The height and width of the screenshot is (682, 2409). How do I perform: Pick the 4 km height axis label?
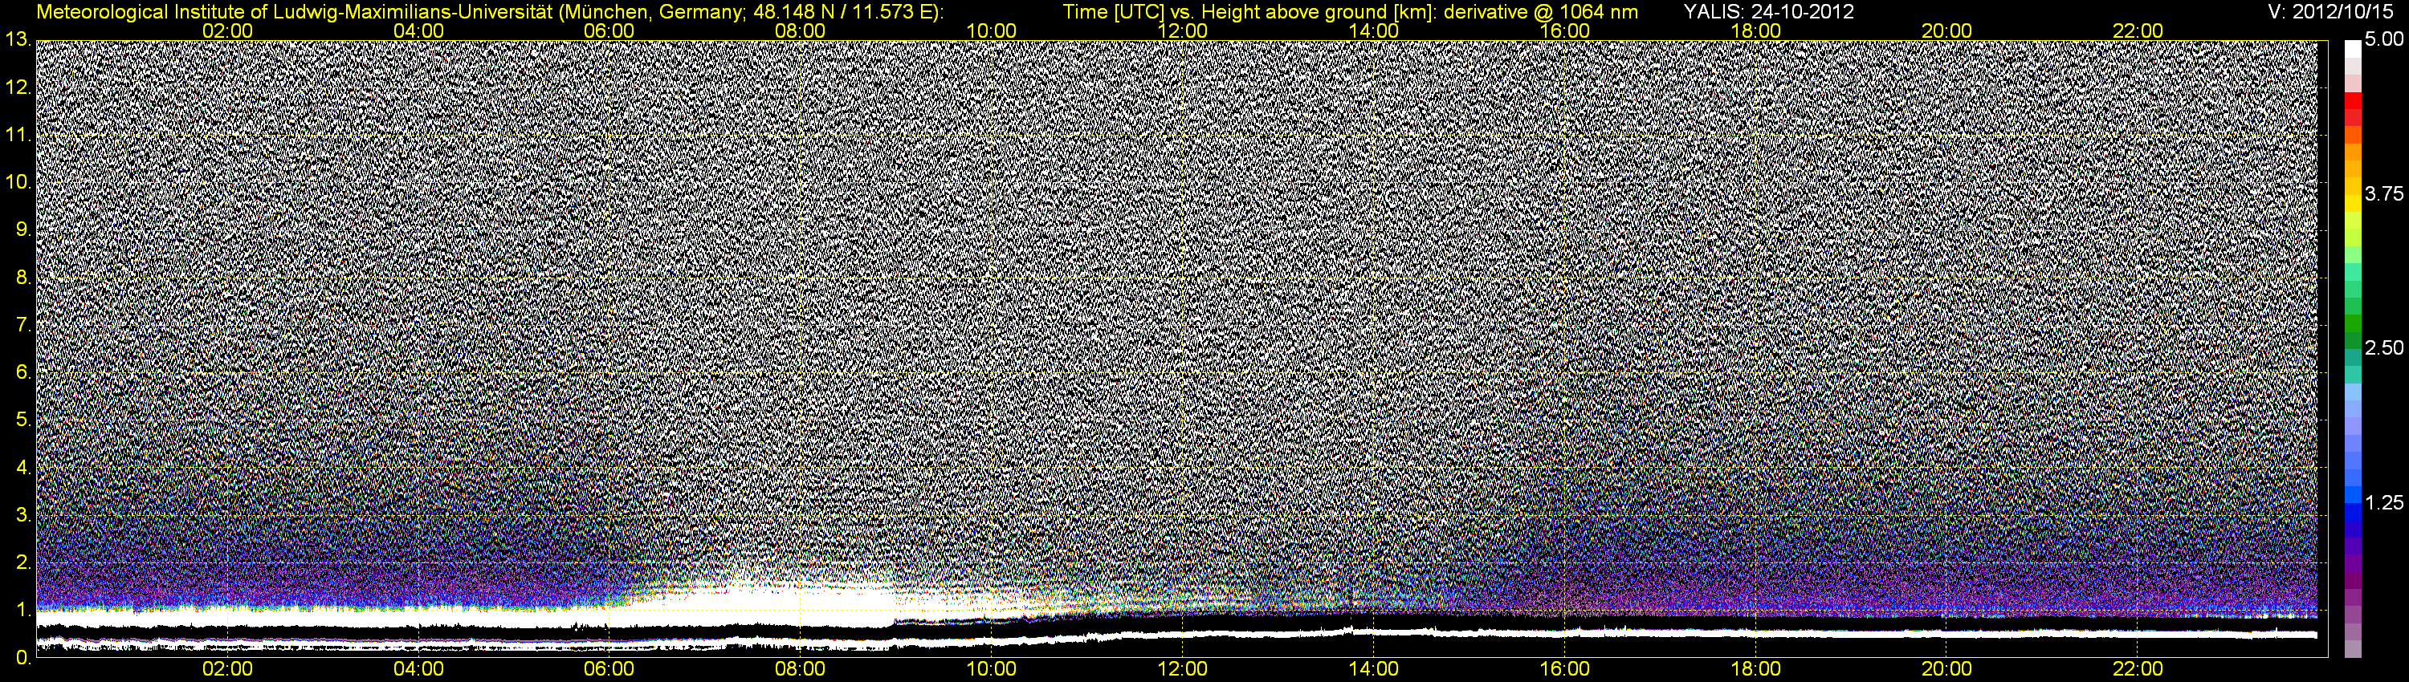coord(23,467)
